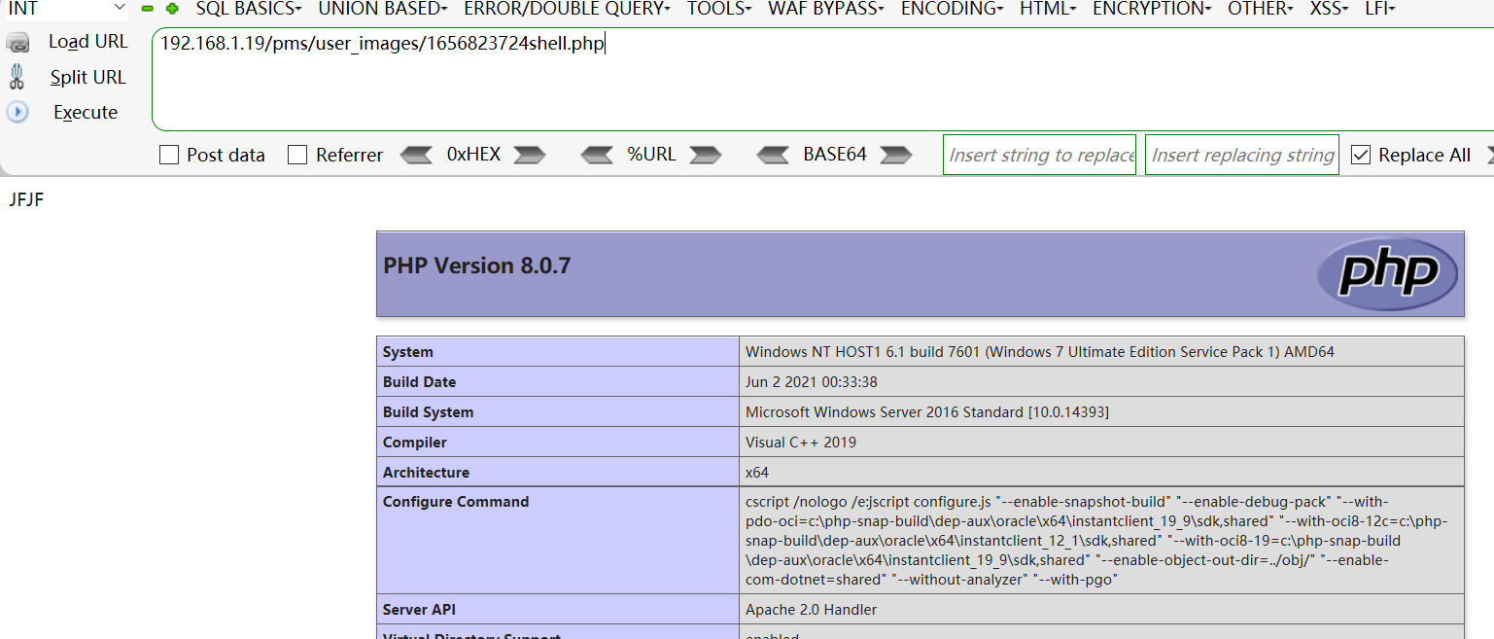Click the Visual C++ 2019 value

tap(801, 443)
